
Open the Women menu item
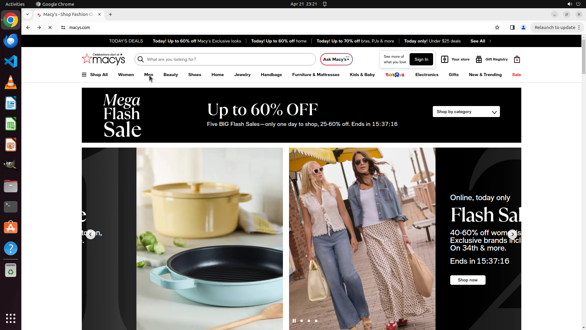(126, 75)
